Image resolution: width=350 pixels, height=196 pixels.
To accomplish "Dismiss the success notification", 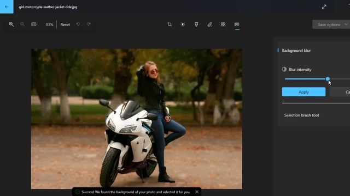I will coord(197,192).
